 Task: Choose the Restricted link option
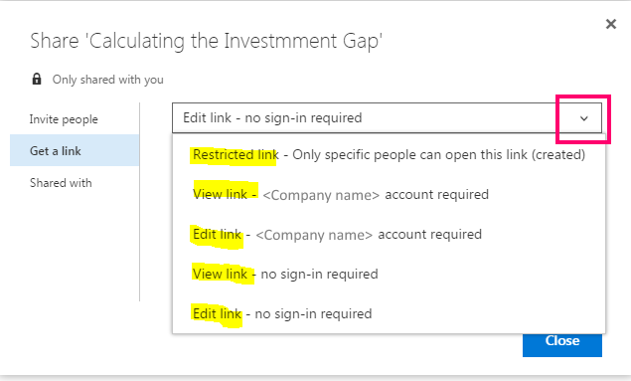point(389,154)
